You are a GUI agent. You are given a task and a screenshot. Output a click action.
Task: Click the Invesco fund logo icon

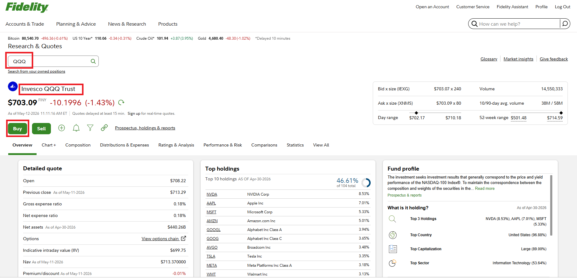[x=13, y=86]
